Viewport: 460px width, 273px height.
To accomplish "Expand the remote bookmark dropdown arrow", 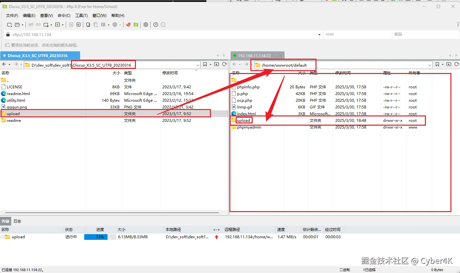I will tap(442, 65).
